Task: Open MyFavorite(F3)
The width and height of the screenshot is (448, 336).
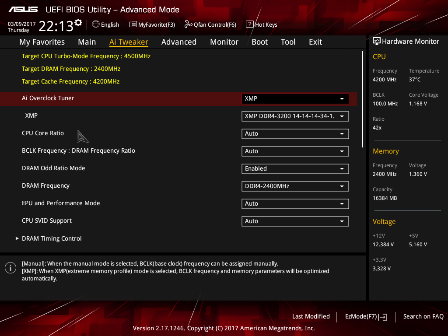Action: click(x=152, y=24)
